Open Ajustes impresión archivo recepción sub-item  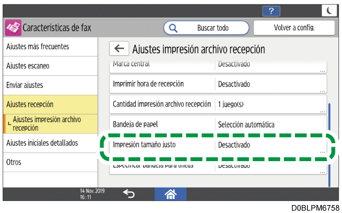pos(50,124)
